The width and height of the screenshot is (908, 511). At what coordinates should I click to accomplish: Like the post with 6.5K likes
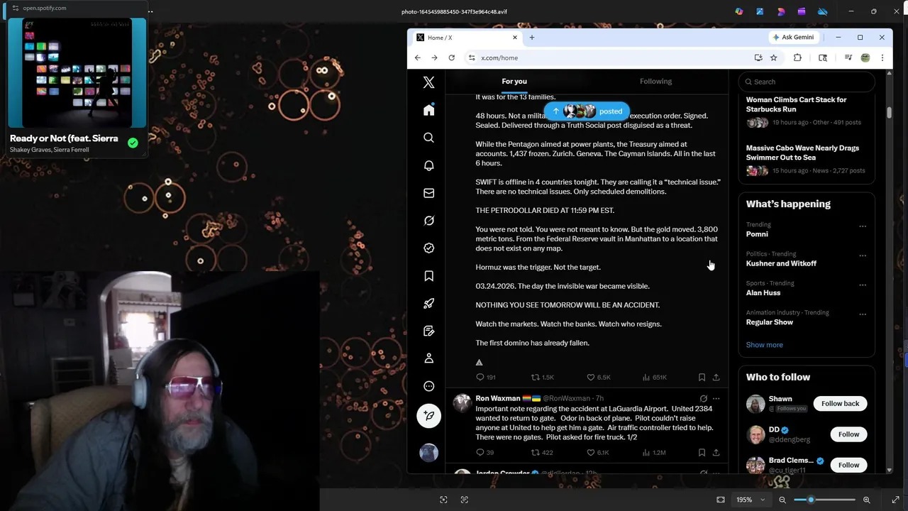coord(590,378)
